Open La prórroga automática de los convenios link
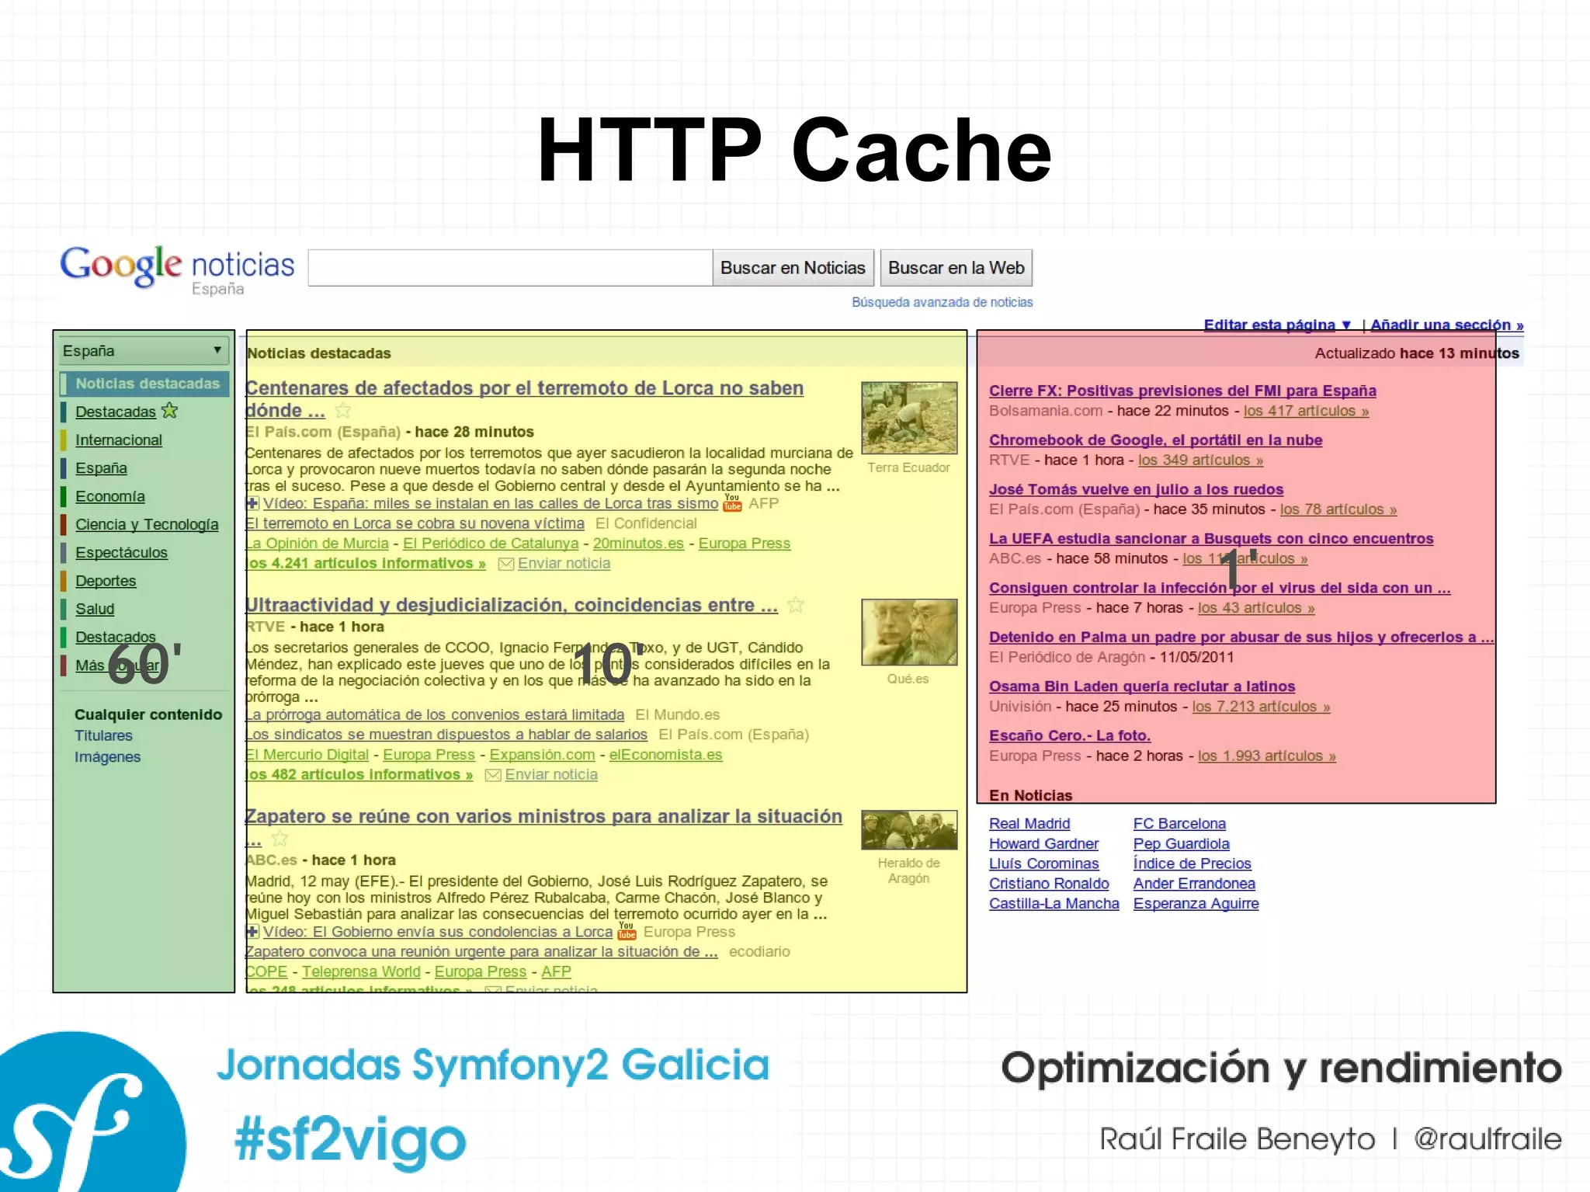The image size is (1590, 1192). [x=435, y=714]
